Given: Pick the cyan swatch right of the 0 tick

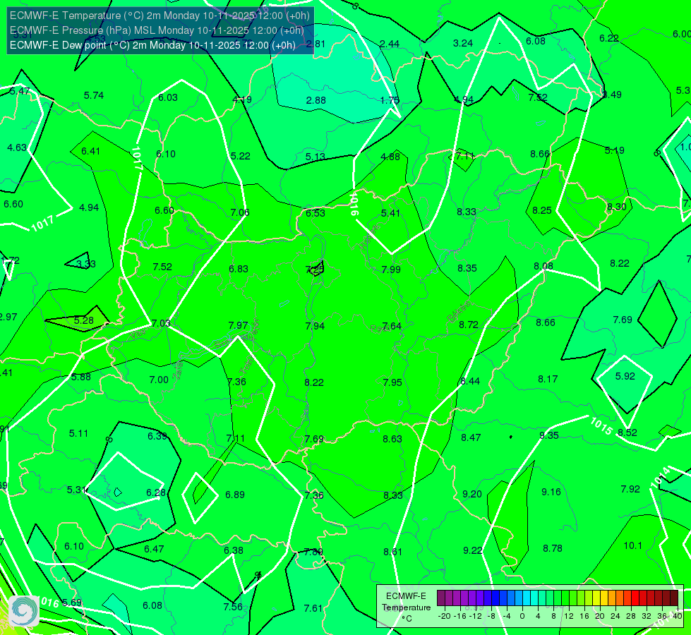Looking at the screenshot, I should (x=526, y=598).
